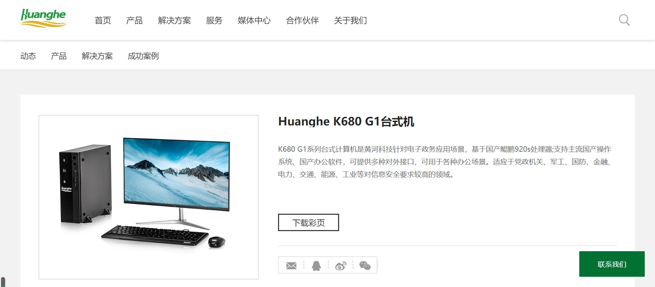
Task: Share to Weibo icon
Action: pyautogui.click(x=341, y=266)
